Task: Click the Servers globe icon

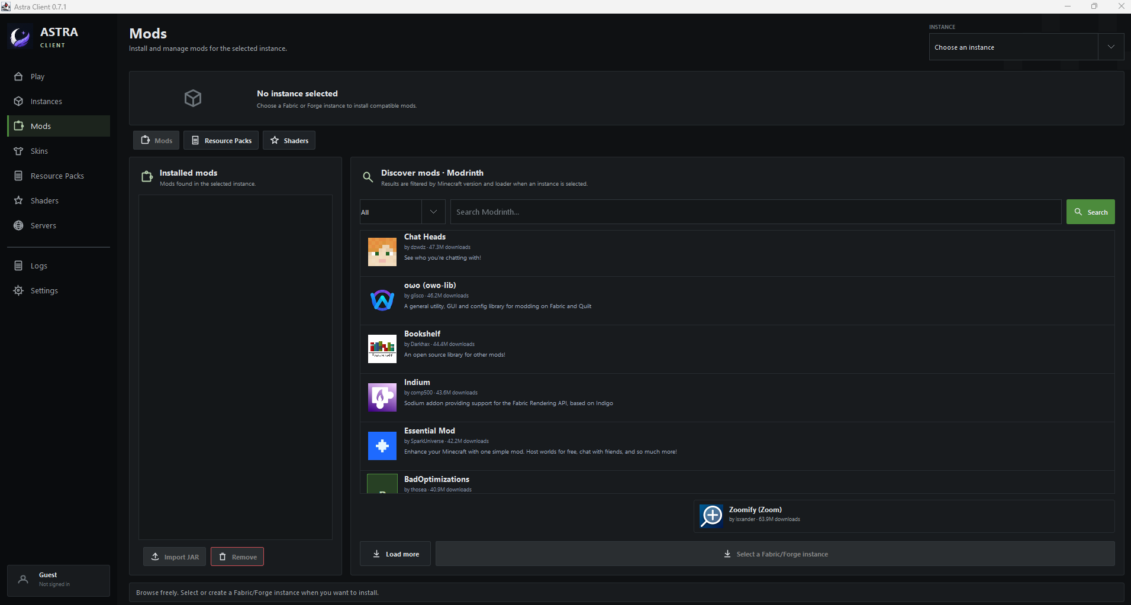Action: pyautogui.click(x=18, y=225)
